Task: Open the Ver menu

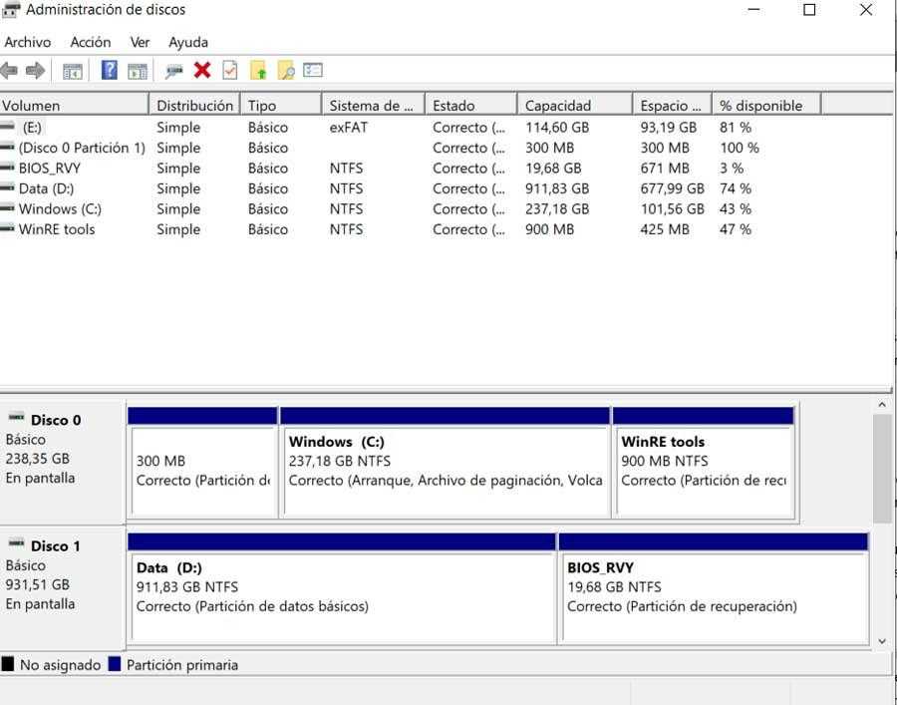Action: 140,42
